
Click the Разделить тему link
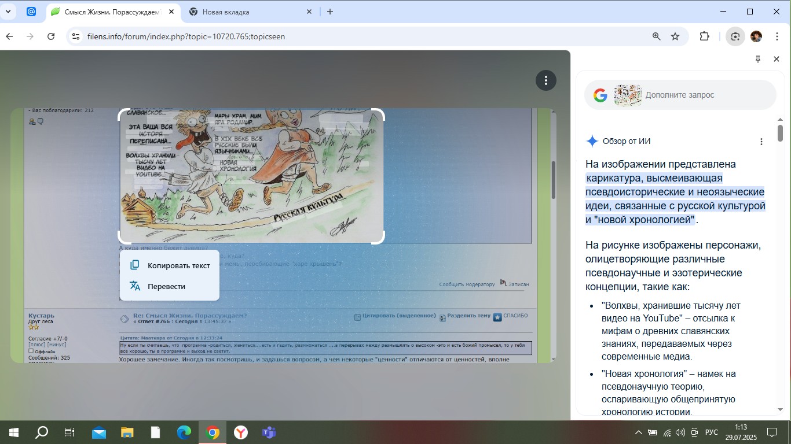(x=468, y=316)
